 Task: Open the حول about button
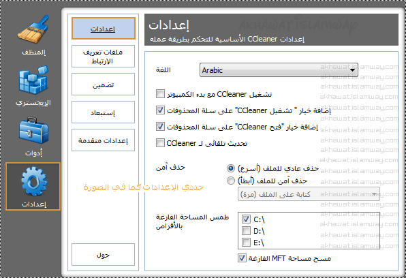104,254
